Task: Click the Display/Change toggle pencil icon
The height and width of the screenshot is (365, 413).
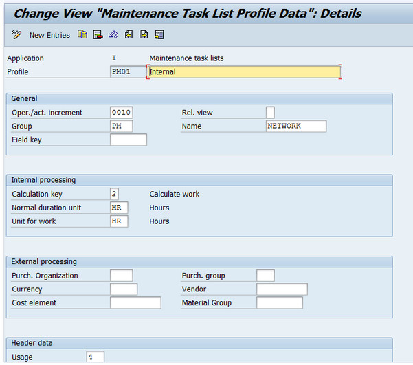Action: pos(16,35)
